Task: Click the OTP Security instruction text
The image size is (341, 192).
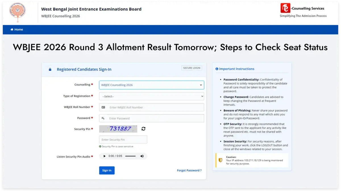Action: (x=255, y=130)
